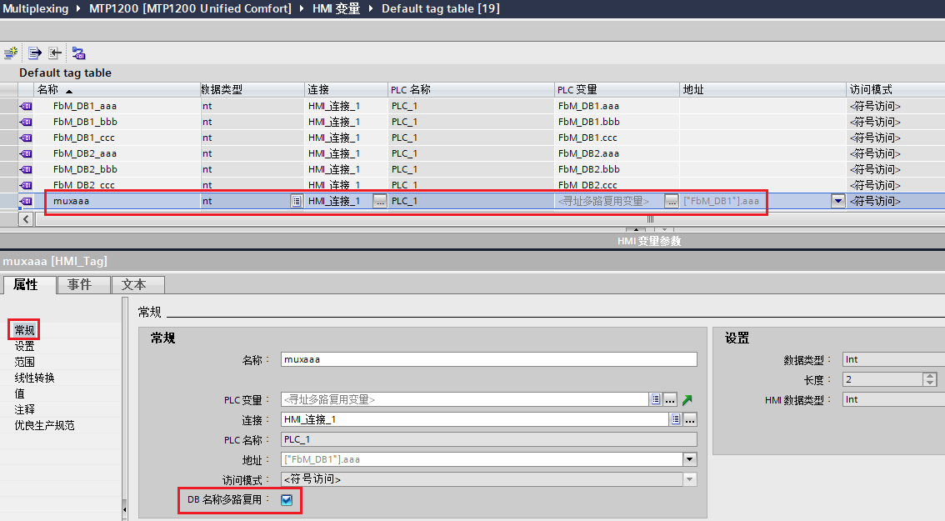
Task: Switch to the 事件 tab
Action: pos(82,283)
